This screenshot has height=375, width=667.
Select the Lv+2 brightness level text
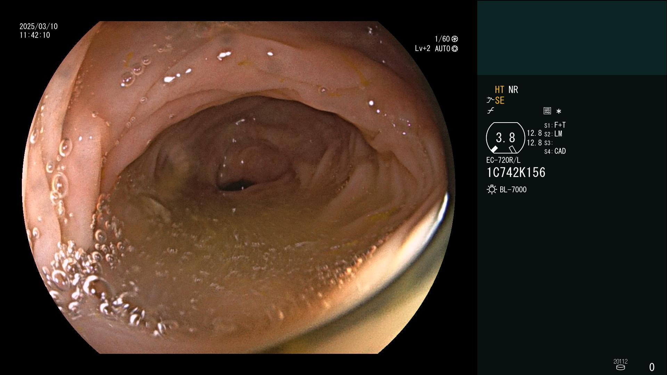coord(422,49)
